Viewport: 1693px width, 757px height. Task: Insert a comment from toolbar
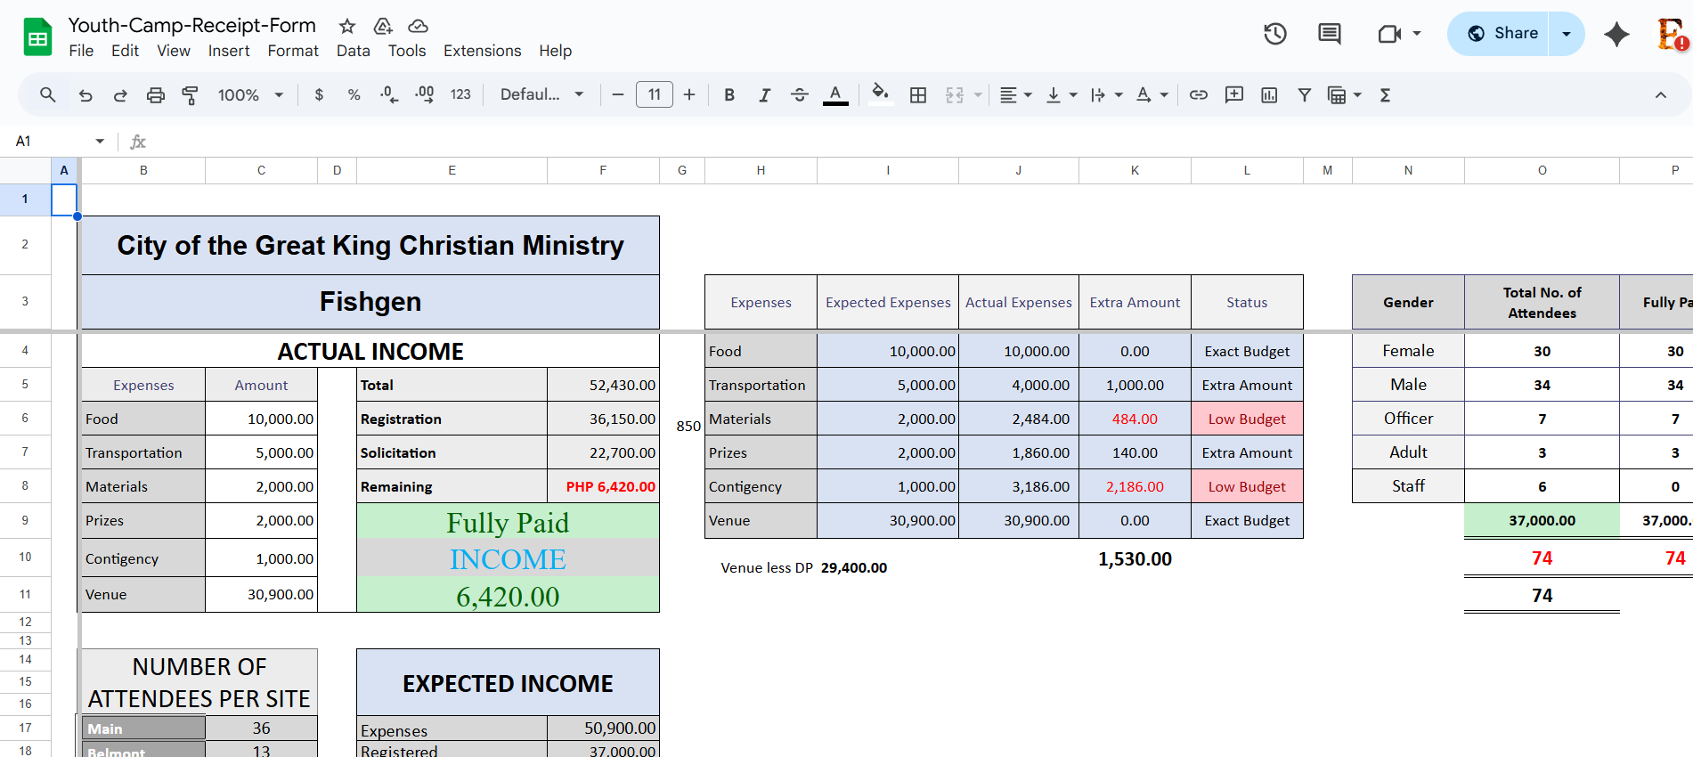coord(1234,94)
